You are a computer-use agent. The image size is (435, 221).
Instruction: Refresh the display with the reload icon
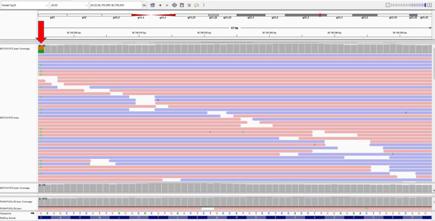(x=175, y=5)
